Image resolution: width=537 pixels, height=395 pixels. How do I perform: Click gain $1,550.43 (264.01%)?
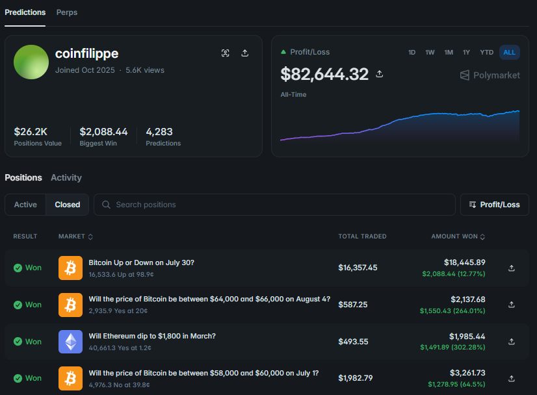tap(452, 311)
